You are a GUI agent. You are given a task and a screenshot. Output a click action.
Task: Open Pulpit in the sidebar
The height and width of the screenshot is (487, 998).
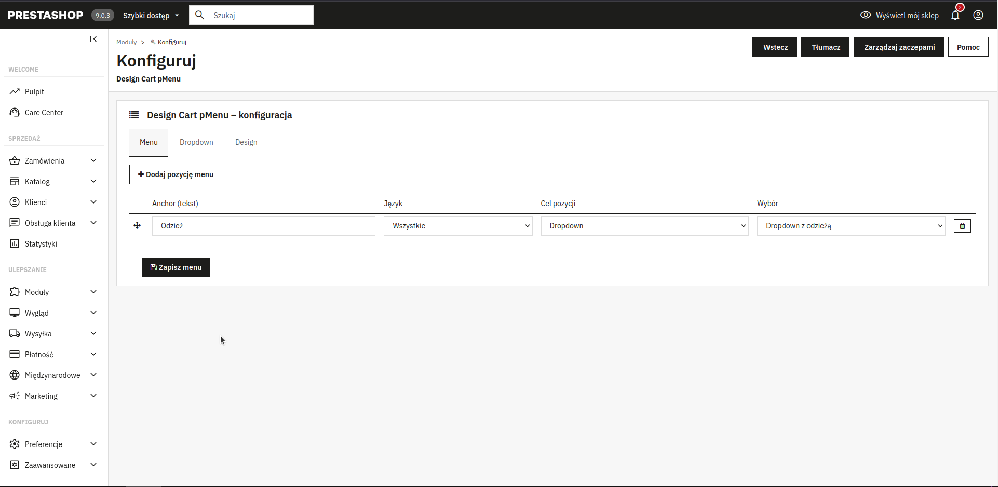point(34,92)
